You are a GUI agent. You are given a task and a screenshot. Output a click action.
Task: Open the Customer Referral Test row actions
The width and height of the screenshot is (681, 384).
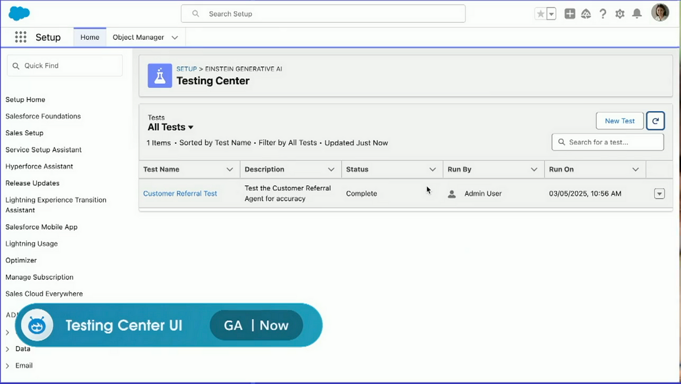point(659,193)
